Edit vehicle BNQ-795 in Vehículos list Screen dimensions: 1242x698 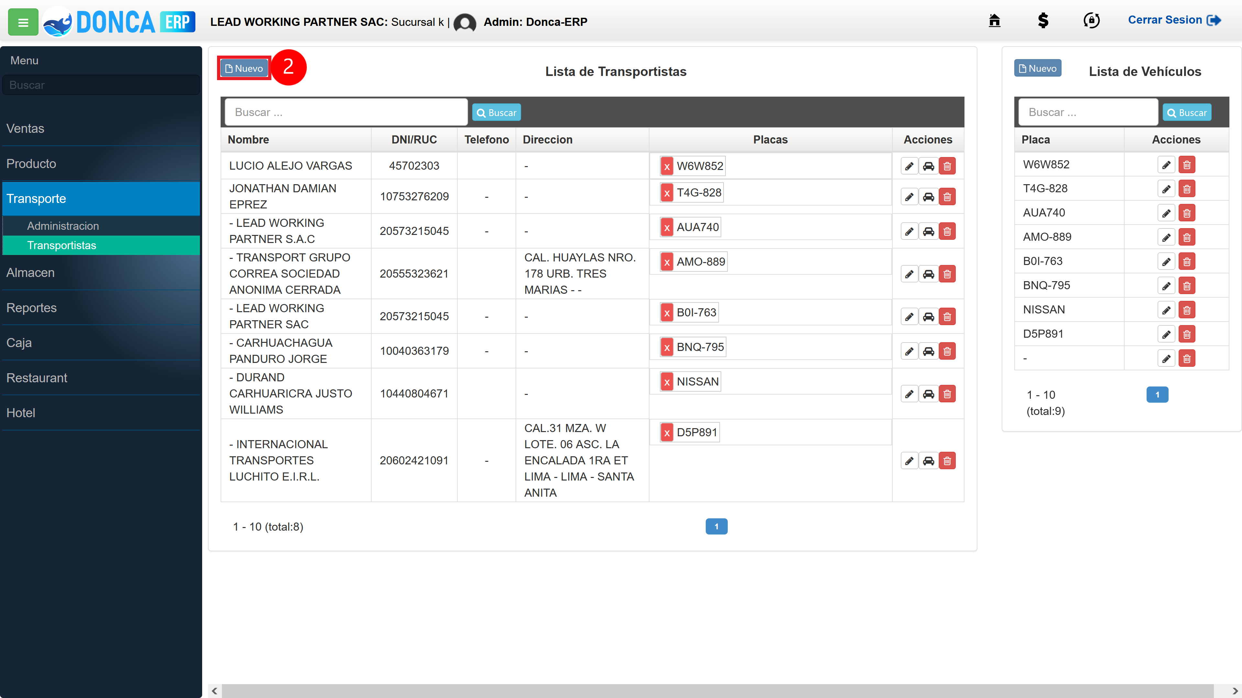pos(1166,286)
